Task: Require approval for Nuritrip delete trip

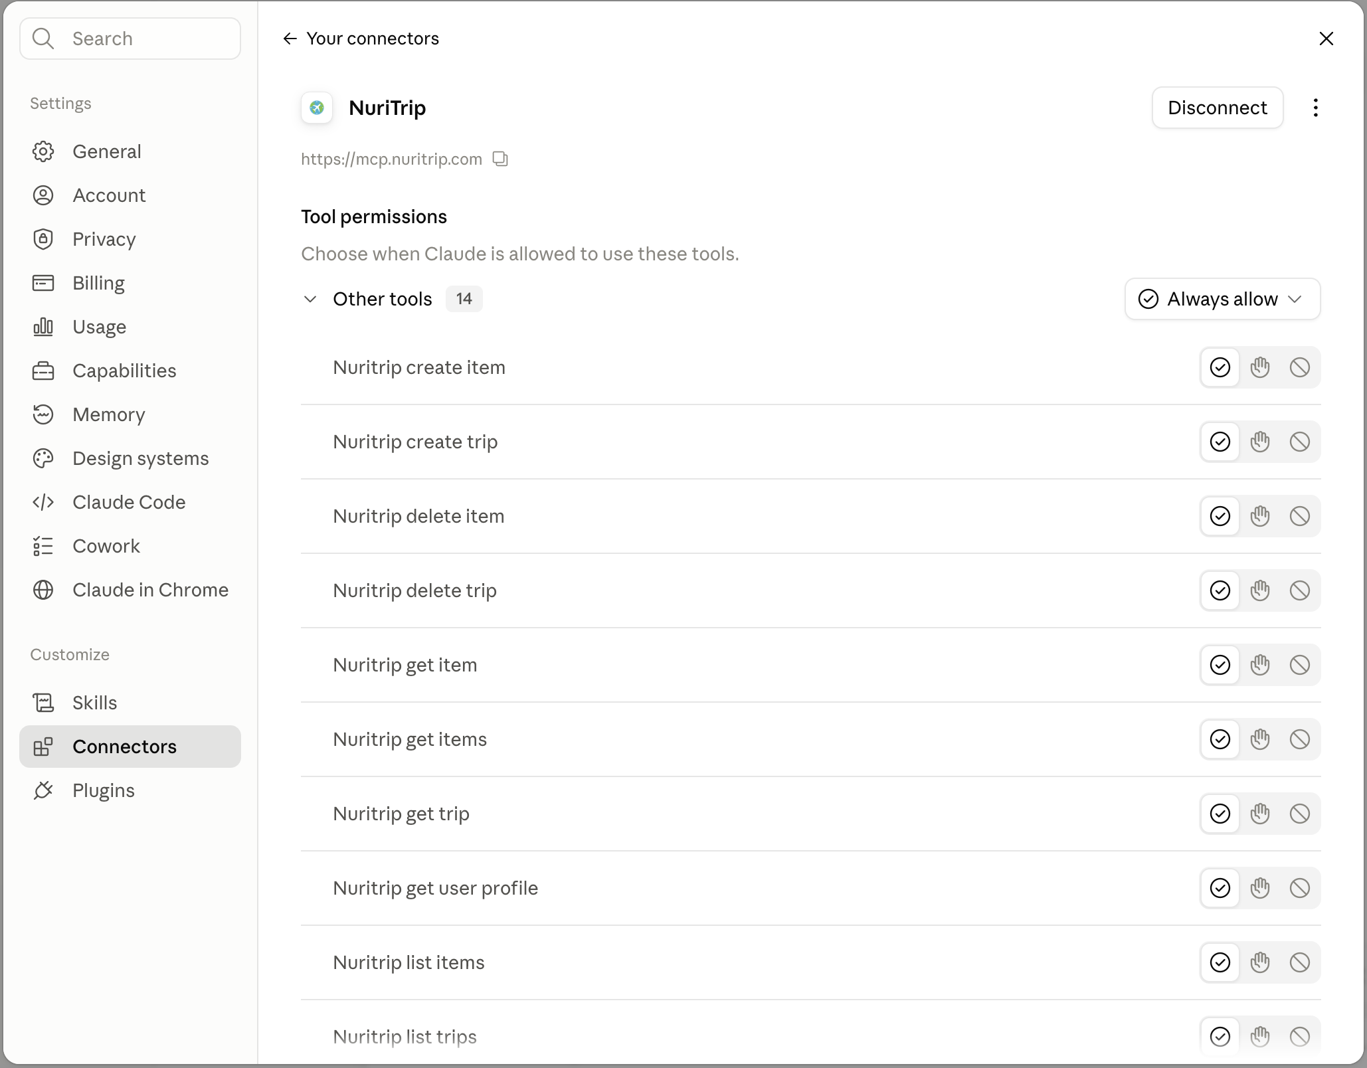Action: click(1259, 590)
